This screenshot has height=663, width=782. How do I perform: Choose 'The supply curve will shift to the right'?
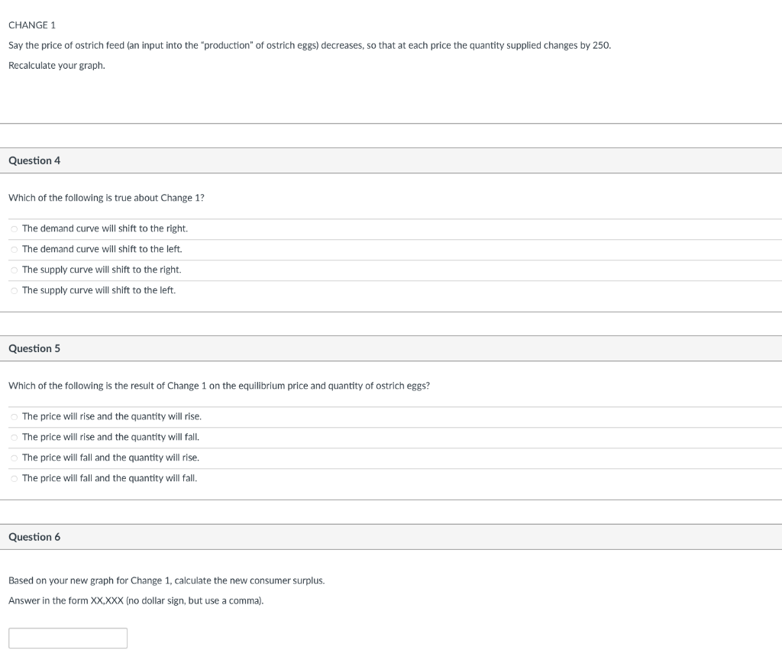point(14,270)
